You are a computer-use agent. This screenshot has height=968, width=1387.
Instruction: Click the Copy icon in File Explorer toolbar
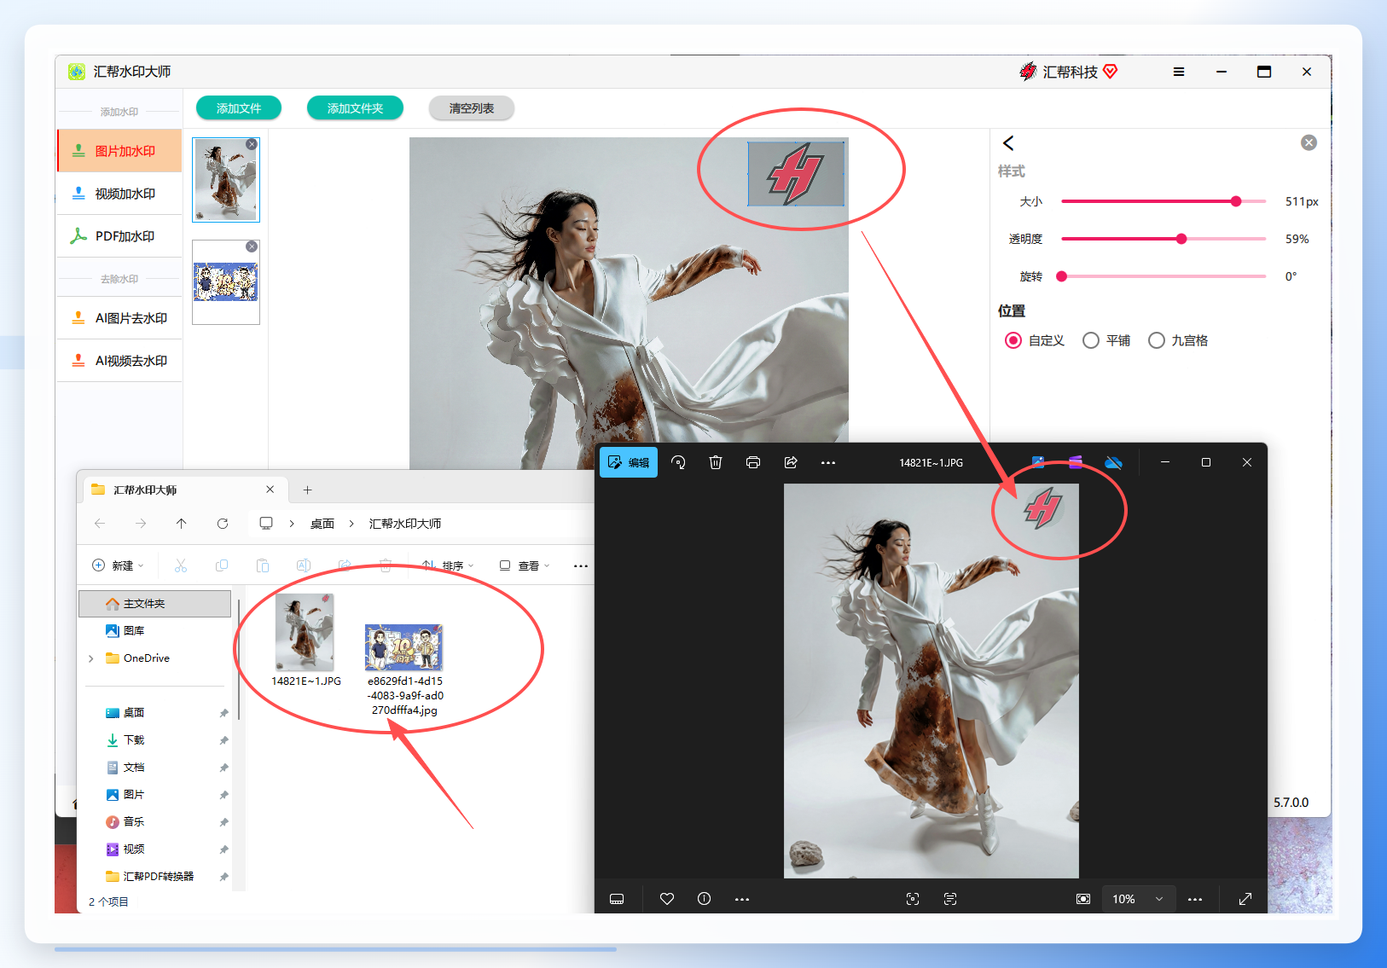[x=222, y=565]
